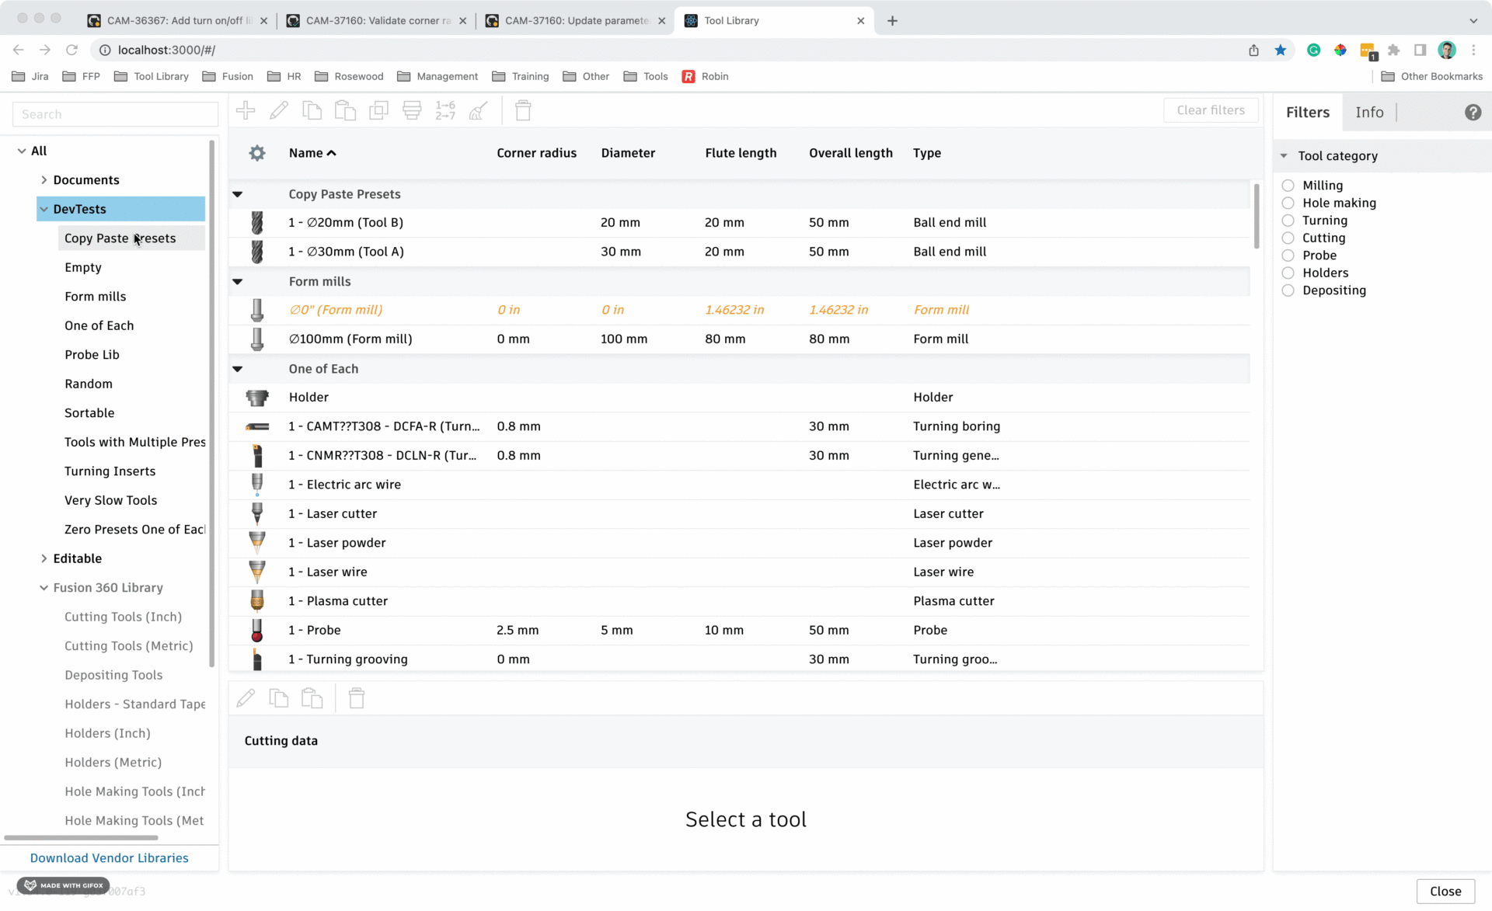Image resolution: width=1492 pixels, height=911 pixels.
Task: Click the help question mark icon
Action: pos(1472,112)
